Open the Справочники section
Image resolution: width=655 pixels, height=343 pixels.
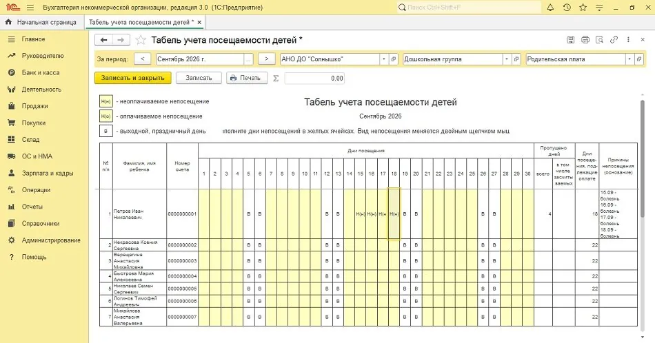tap(41, 223)
